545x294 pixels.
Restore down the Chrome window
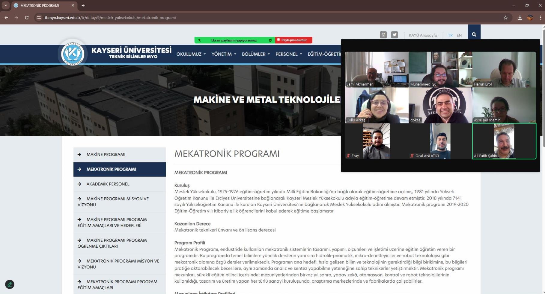[527, 5]
